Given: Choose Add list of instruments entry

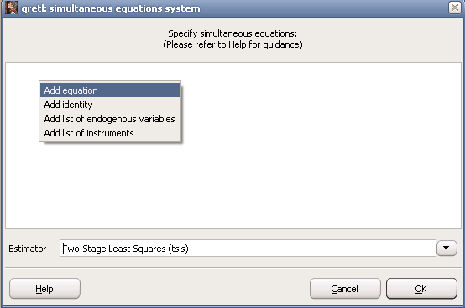Looking at the screenshot, I should click(110, 133).
